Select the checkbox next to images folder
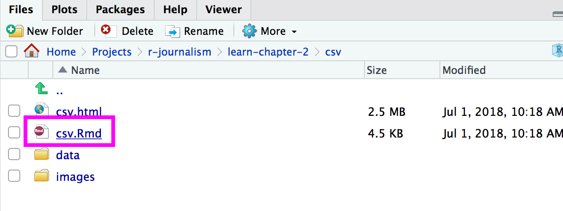Image resolution: width=563 pixels, height=211 pixels. tap(14, 177)
